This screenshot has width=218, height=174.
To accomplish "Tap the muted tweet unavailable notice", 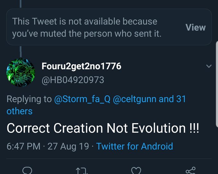I will tap(87, 28).
